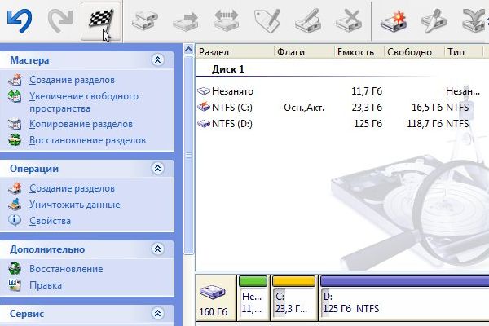Click the icon beside Создание разделов in Мастера

point(15,80)
